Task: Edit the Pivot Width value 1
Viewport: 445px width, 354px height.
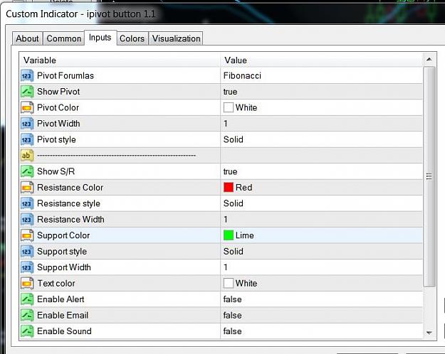Action: point(226,124)
